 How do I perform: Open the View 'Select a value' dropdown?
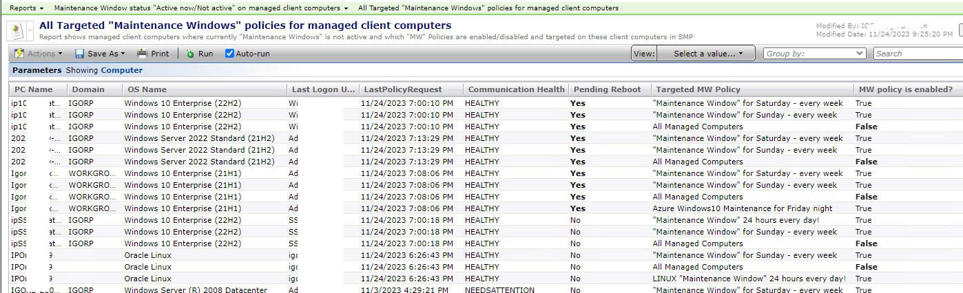[x=707, y=54]
